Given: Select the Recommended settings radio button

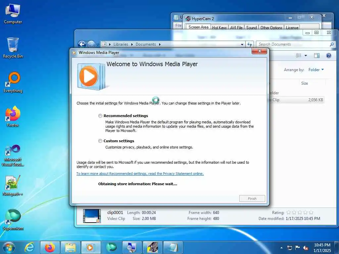Looking at the screenshot, I should (x=100, y=116).
